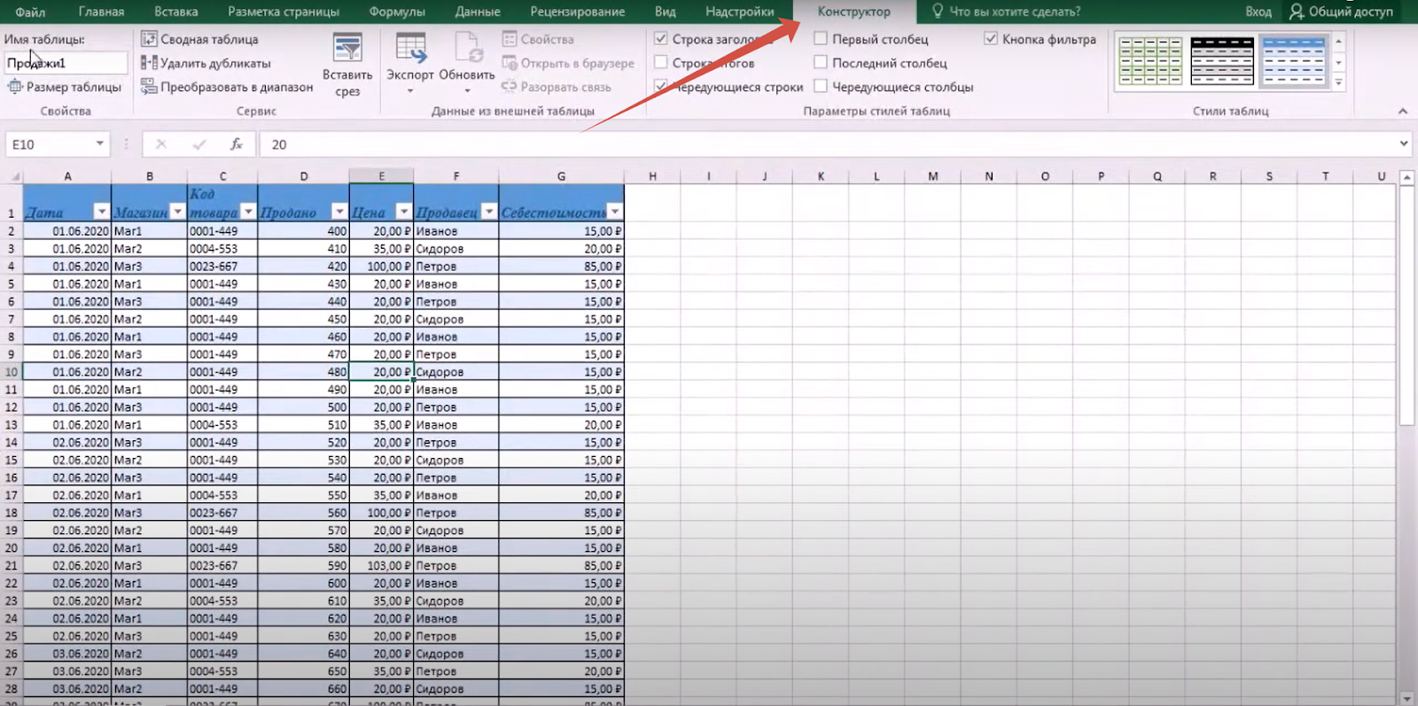This screenshot has width=1418, height=706.
Task: Open the Продано column filter dropdown
Action: [339, 212]
